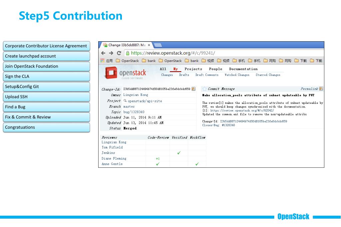This screenshot has height=227, width=341.
Task: Copy Change-Id with the clipboard icon
Action: (x=193, y=89)
